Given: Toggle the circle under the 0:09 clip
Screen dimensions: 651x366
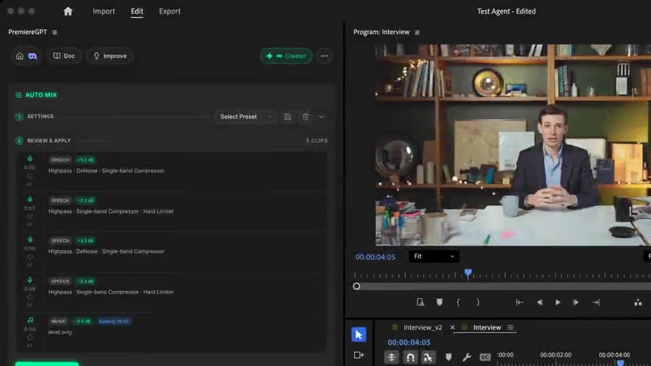Looking at the screenshot, I should tap(30, 298).
